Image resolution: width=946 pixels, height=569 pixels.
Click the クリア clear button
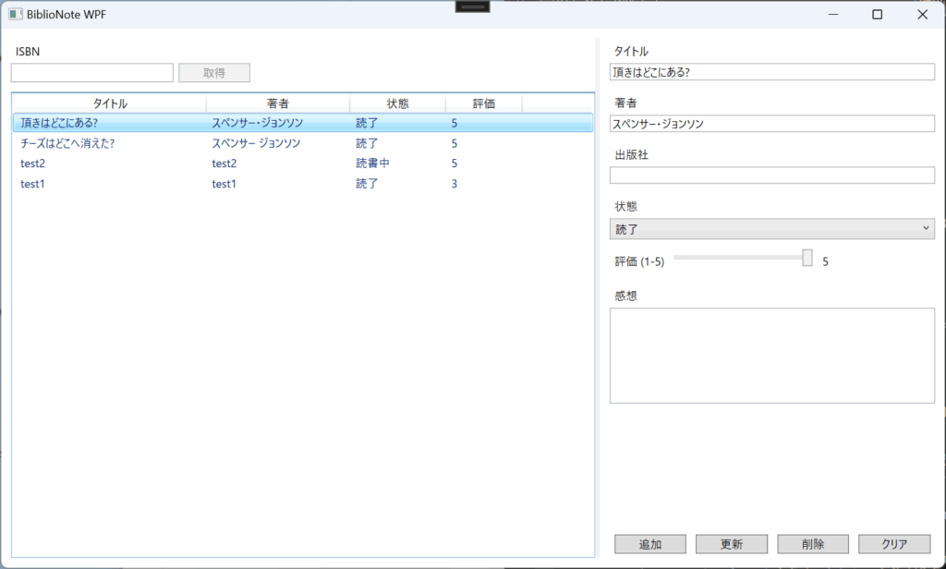coord(893,544)
